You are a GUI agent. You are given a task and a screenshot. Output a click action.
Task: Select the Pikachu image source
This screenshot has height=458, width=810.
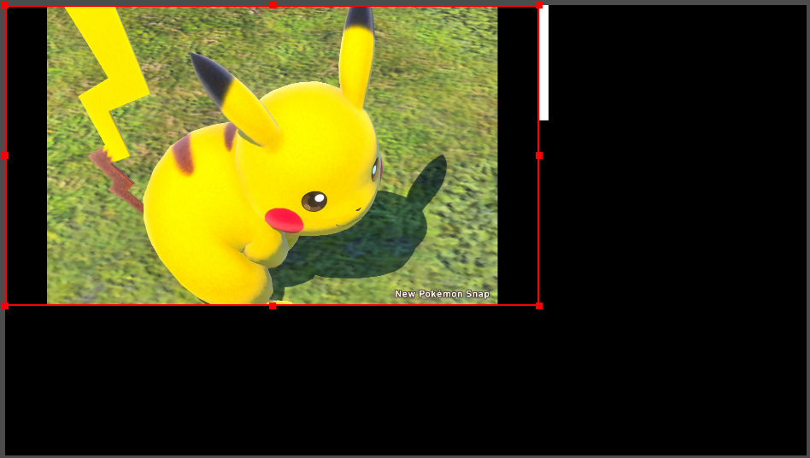pos(273,156)
